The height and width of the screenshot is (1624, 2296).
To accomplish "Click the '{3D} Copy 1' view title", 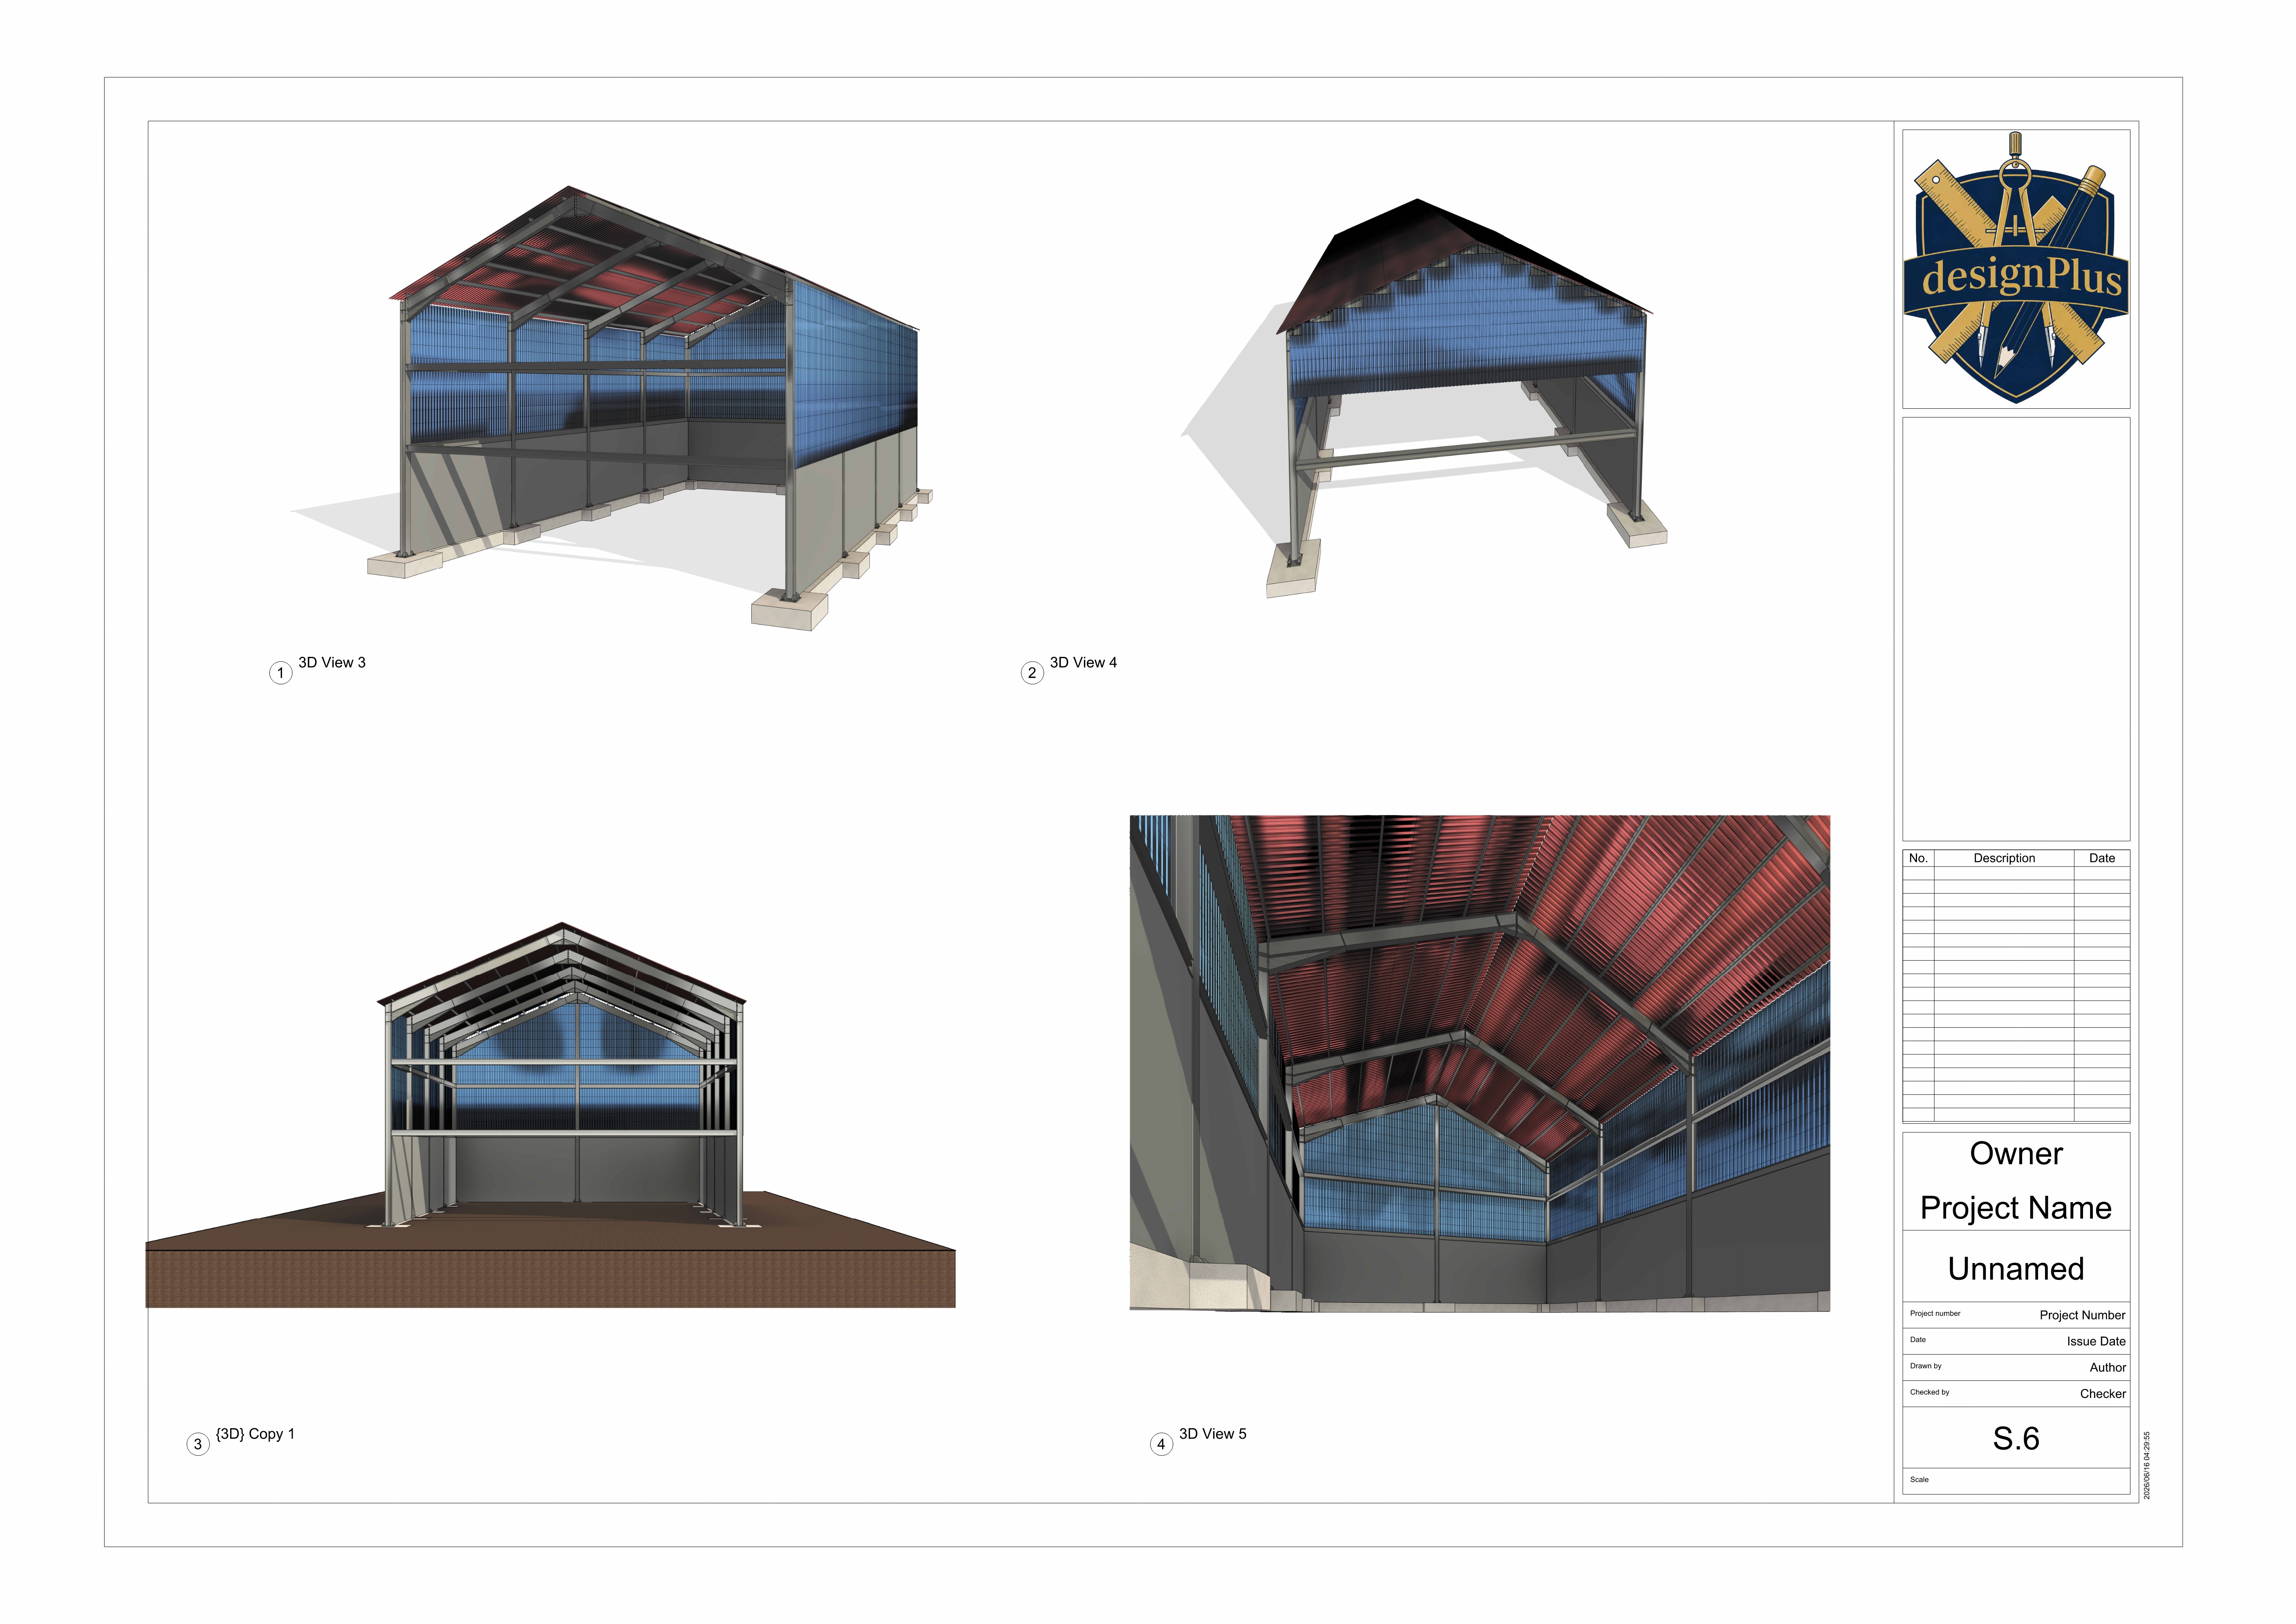I will [255, 1434].
